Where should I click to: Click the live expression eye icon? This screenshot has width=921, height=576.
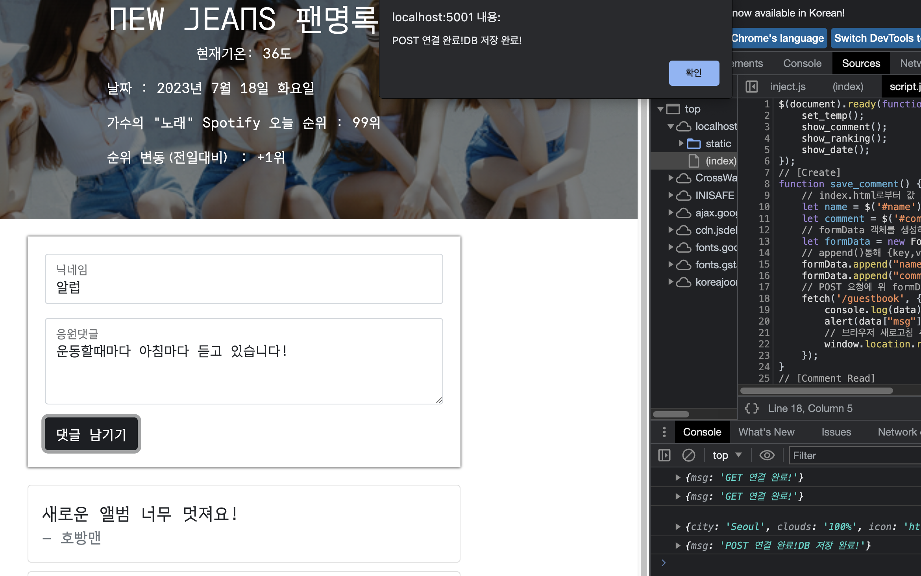coord(767,455)
